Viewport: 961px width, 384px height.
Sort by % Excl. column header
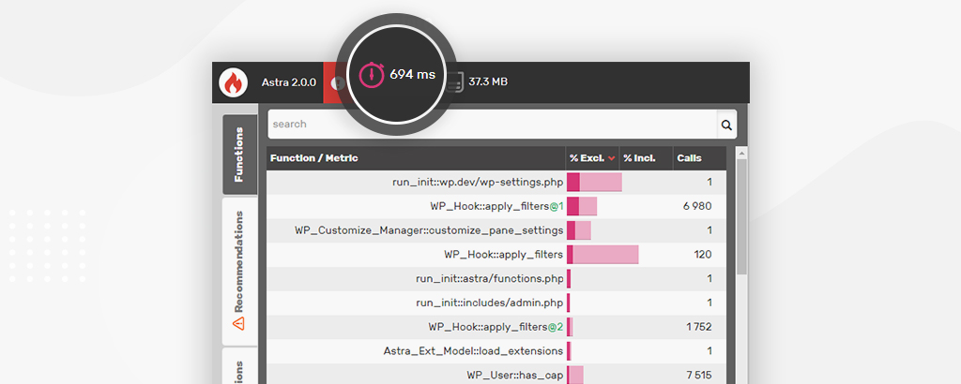tap(592, 158)
